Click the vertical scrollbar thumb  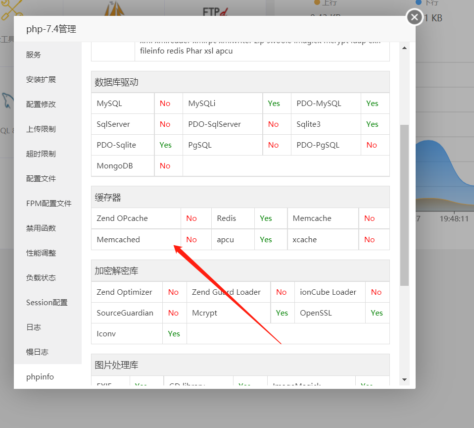(404, 205)
